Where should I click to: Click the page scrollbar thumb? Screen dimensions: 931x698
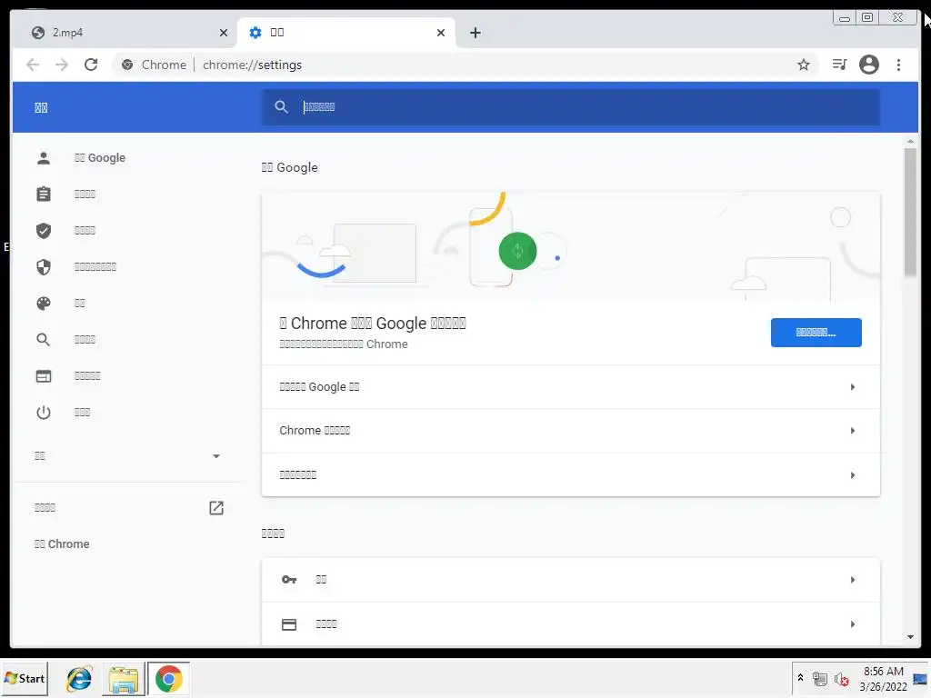click(x=910, y=212)
